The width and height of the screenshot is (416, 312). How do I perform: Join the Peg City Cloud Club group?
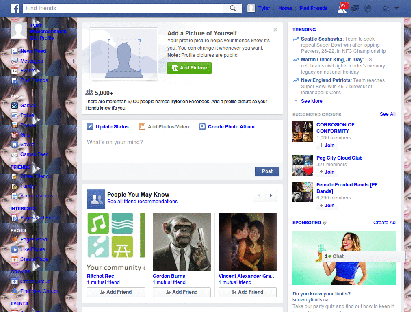[327, 172]
